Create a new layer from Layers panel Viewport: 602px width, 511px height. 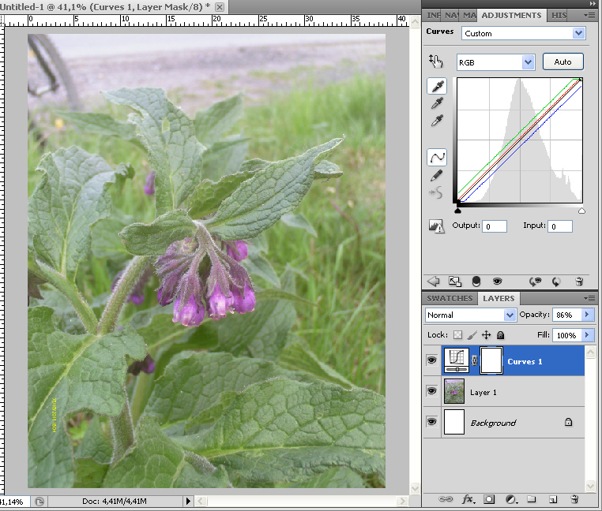(x=553, y=499)
